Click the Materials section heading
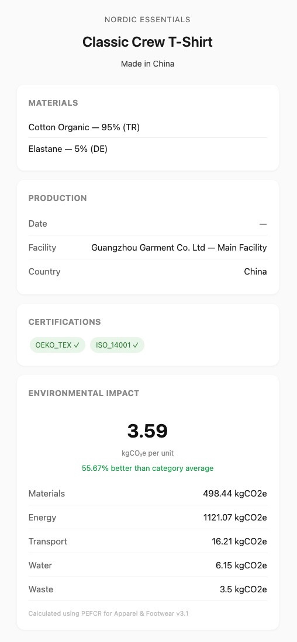 pyautogui.click(x=53, y=103)
